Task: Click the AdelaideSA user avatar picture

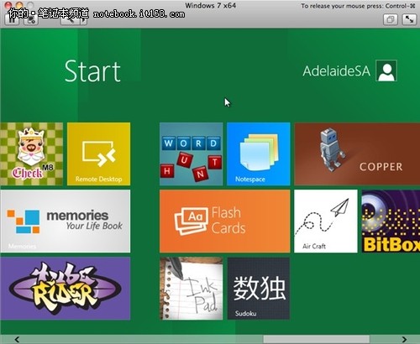Action: 386,70
